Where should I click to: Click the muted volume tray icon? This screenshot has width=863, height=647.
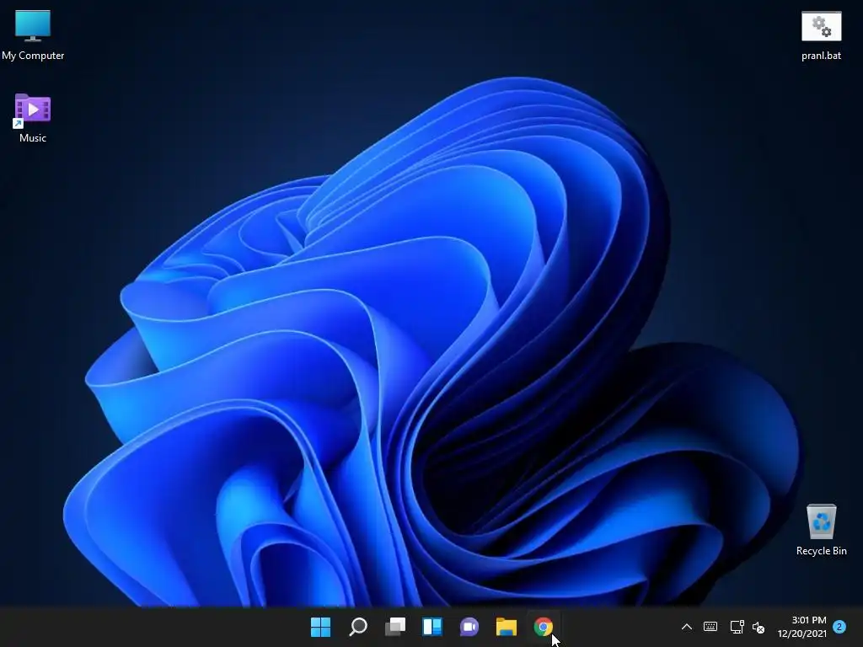[x=758, y=627]
